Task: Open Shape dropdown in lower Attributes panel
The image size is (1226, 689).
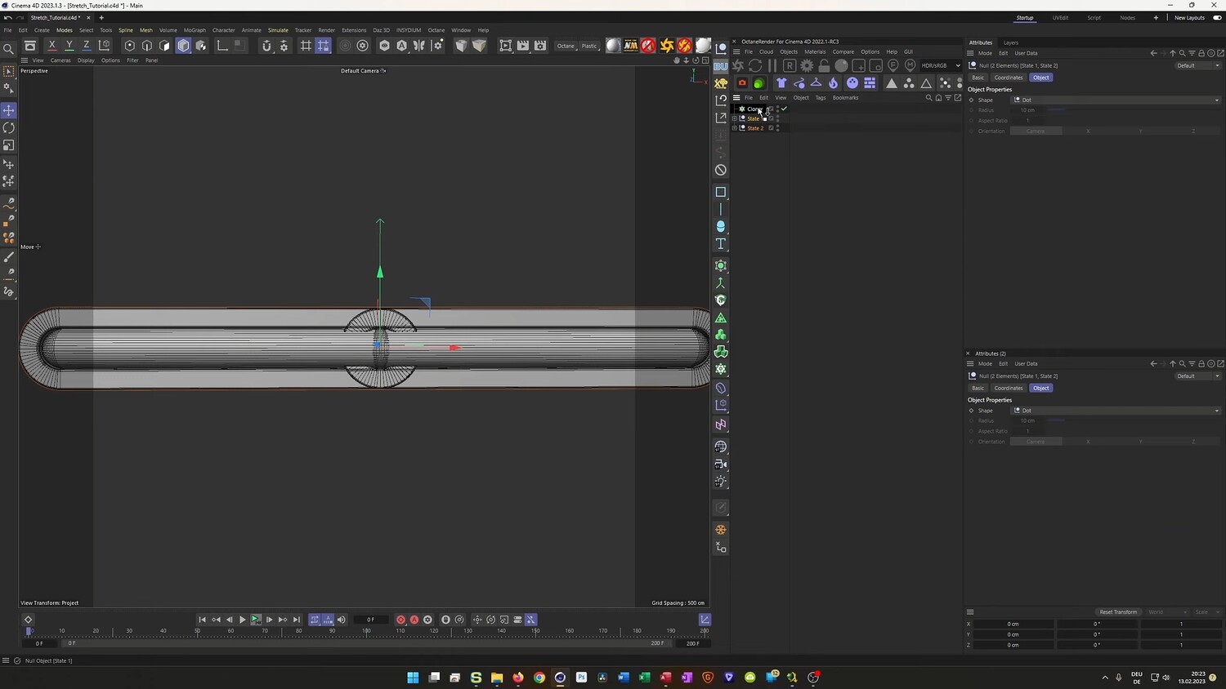Action: pyautogui.click(x=1116, y=411)
